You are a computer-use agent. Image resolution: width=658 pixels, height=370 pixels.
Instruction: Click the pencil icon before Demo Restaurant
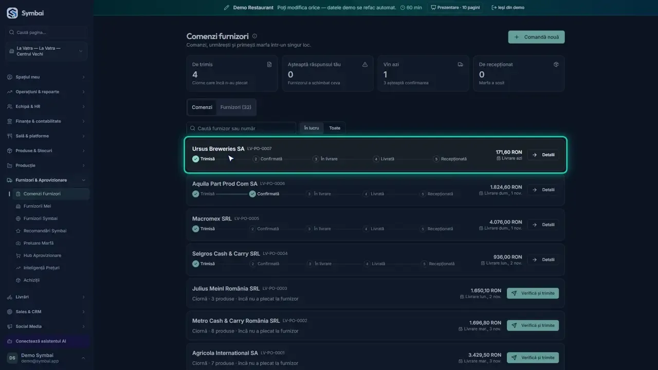pos(227,8)
